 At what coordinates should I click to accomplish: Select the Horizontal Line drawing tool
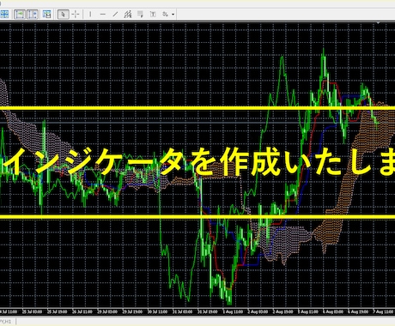(103, 14)
